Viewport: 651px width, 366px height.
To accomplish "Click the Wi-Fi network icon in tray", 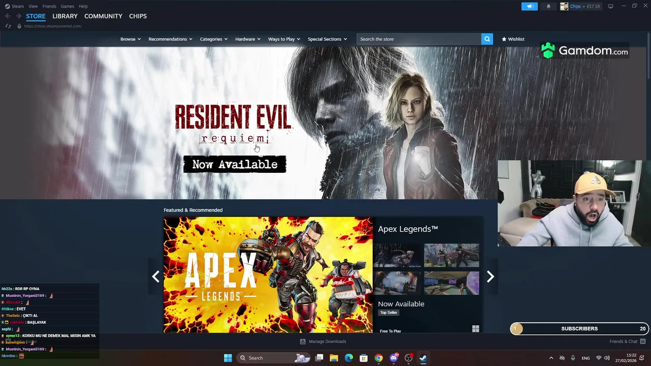I will [599, 358].
